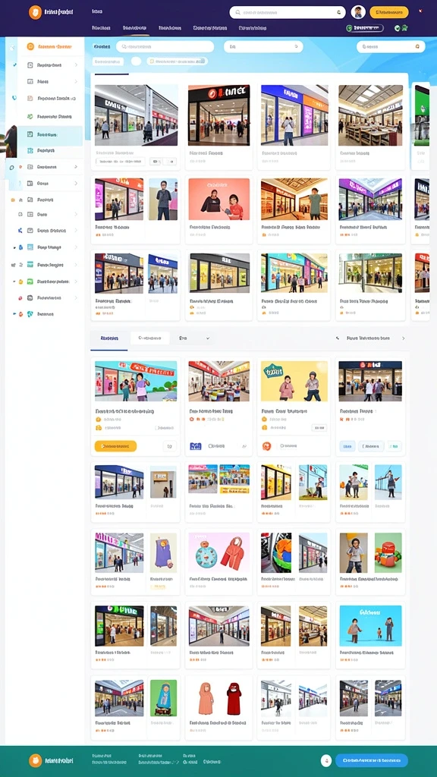
Task: Click the orange circle icon atop the sidebar
Action: (30, 46)
